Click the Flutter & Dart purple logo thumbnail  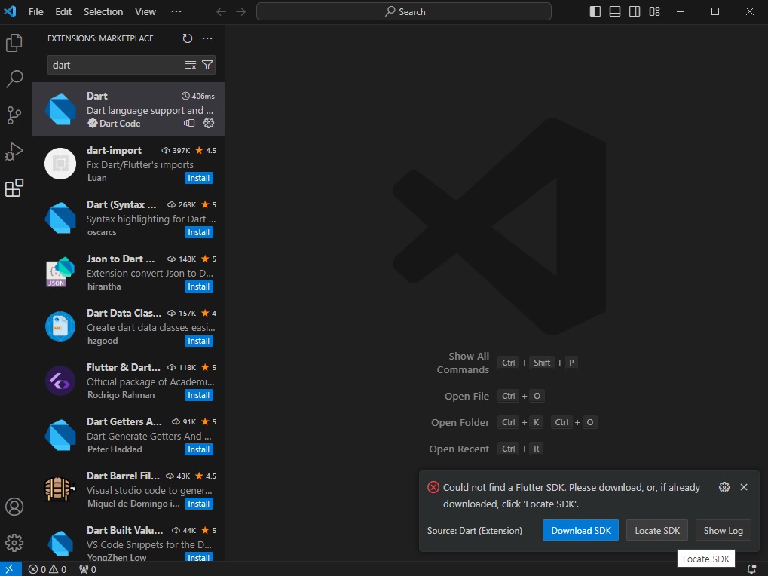click(60, 381)
